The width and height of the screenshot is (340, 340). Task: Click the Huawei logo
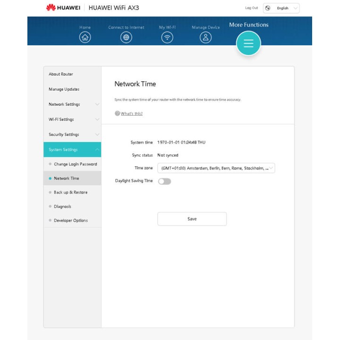63,8
